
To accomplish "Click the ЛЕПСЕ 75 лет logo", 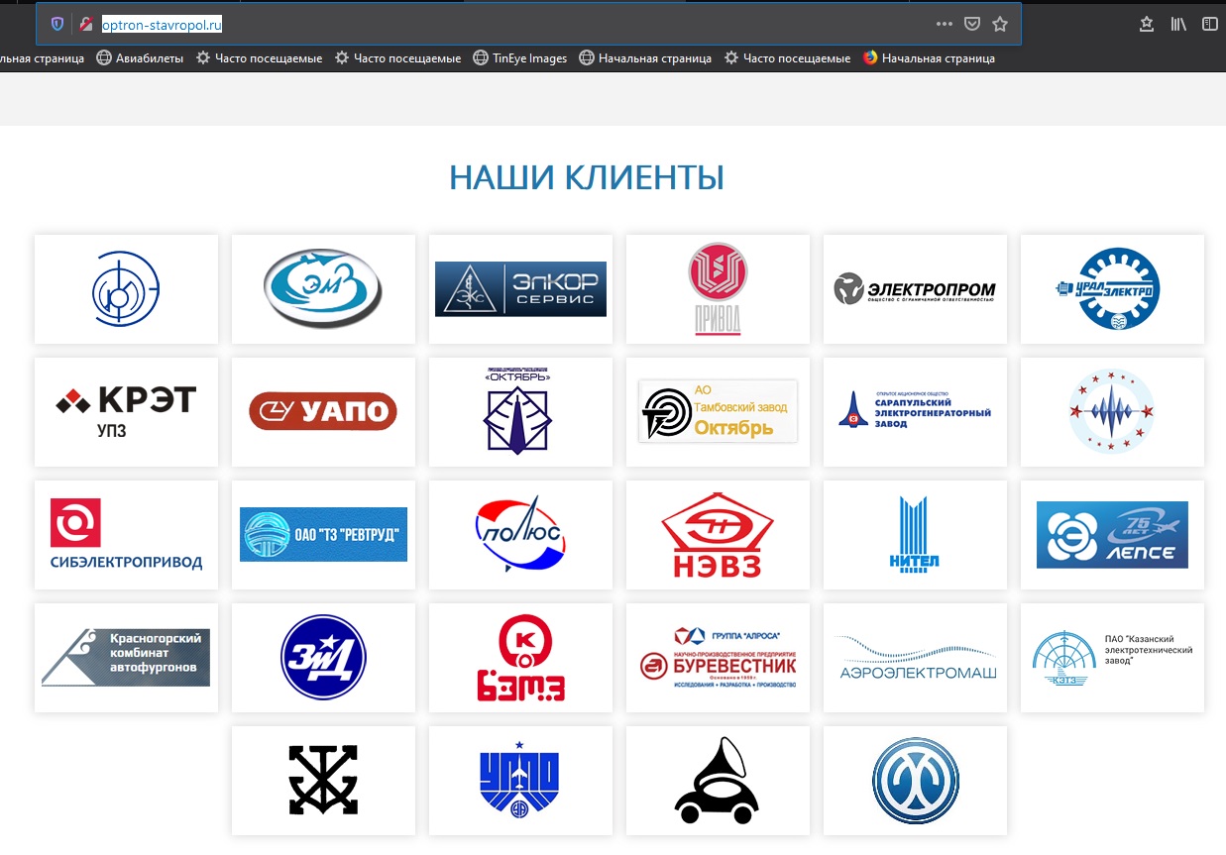I will click(x=1112, y=535).
